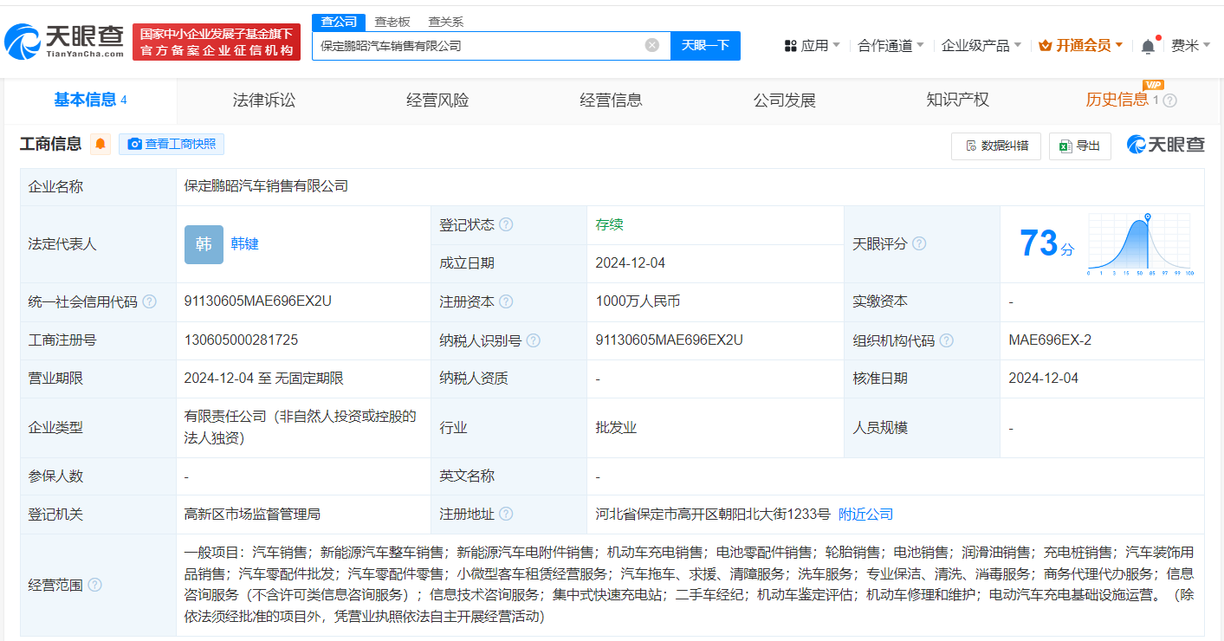Click the help icon next to 天眼评分
The height and width of the screenshot is (641, 1224).
coord(919,244)
